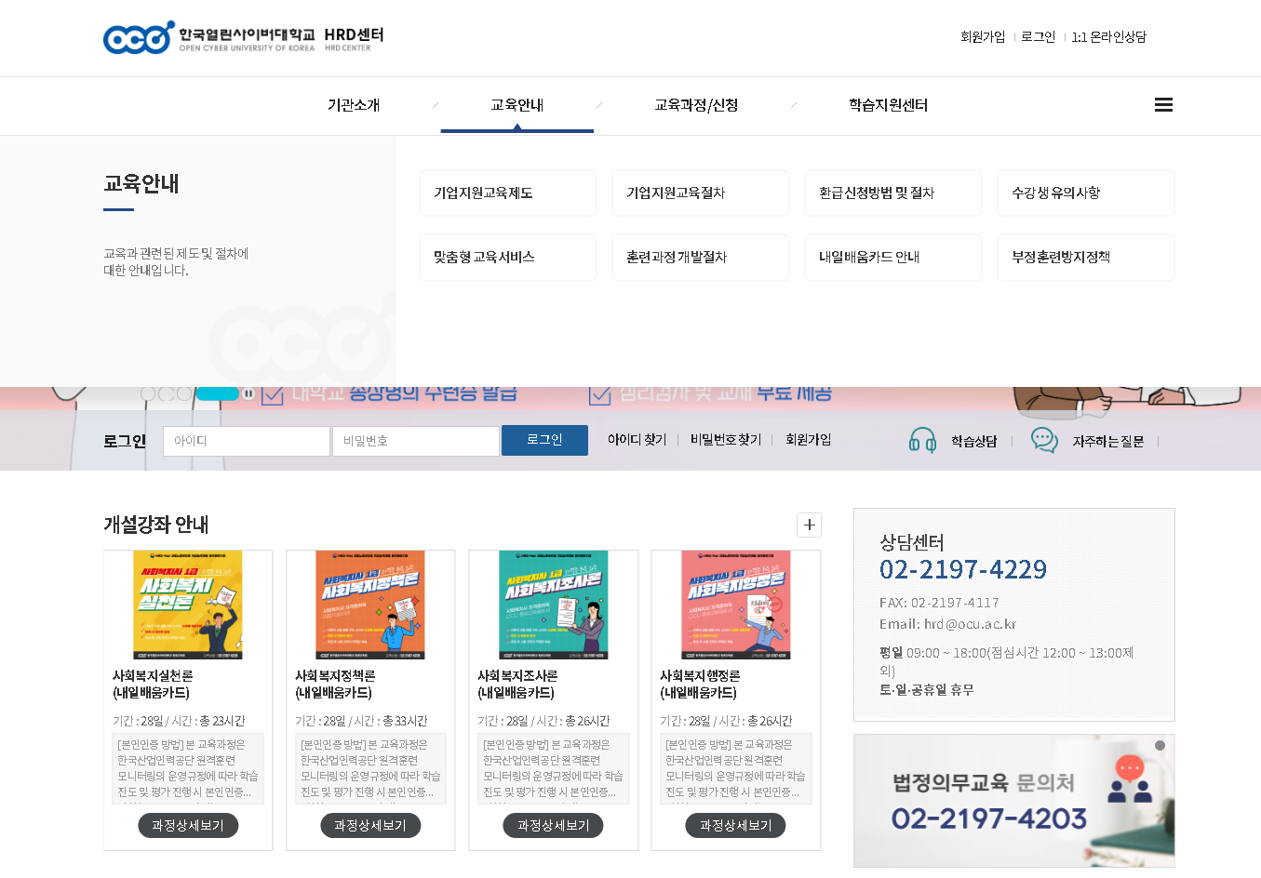1261x878 pixels.
Task: Switch to the 학습지원센터 menu
Action: pos(888,105)
